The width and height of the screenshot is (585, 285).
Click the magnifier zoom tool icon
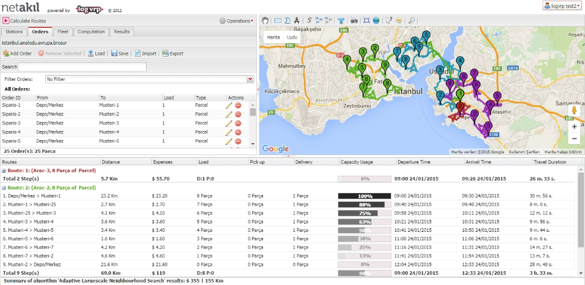(x=411, y=20)
